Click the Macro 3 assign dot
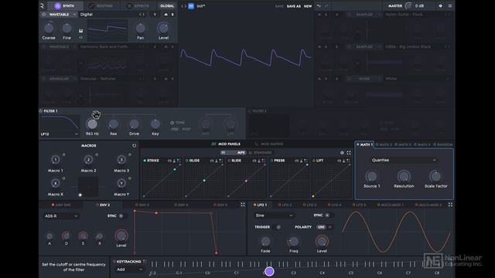This screenshot has width=495, height=278. (x=129, y=154)
